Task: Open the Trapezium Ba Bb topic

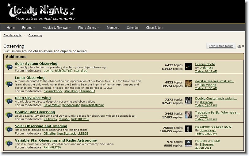Action: (x=217, y=112)
